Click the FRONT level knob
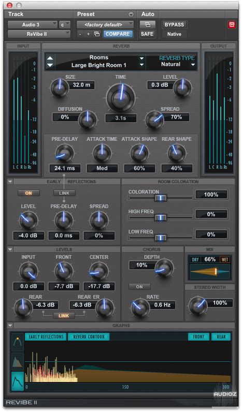Image resolution: width=242 pixels, height=412 pixels. tap(63, 271)
